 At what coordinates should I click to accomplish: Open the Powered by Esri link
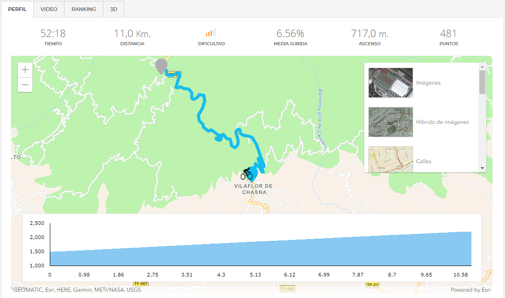point(471,290)
